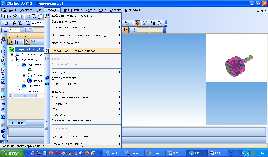
Task: Collapse the (ф) Деталь tree node
Action: (x=18, y=65)
